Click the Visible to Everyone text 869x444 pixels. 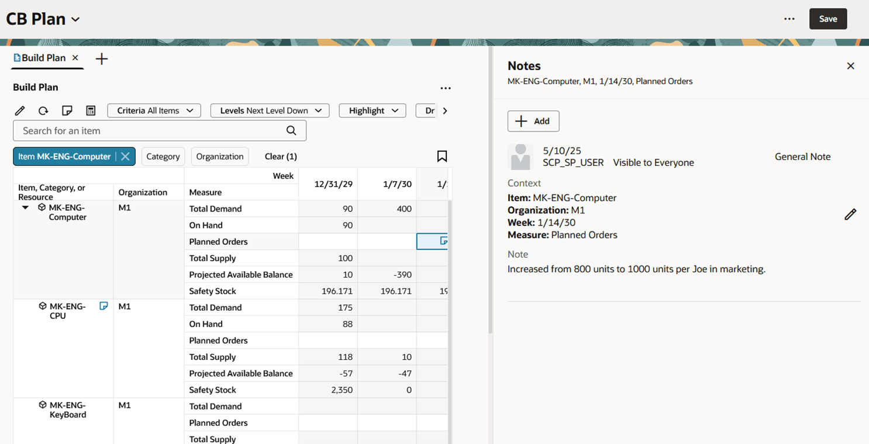tap(653, 162)
